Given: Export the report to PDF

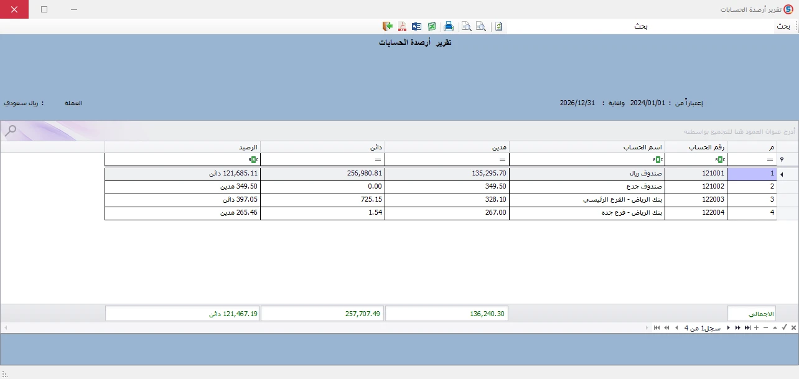Looking at the screenshot, I should tap(402, 26).
